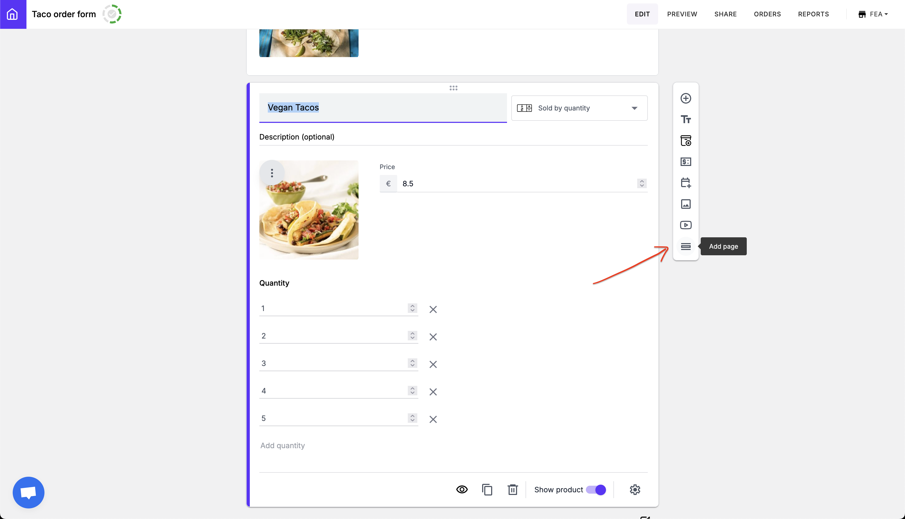Screen dimensions: 905x519
Task: Remove quantity option 1
Action: point(433,309)
